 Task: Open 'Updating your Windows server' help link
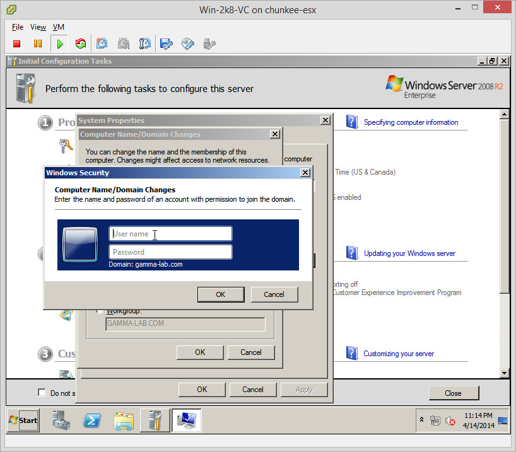pyautogui.click(x=409, y=253)
